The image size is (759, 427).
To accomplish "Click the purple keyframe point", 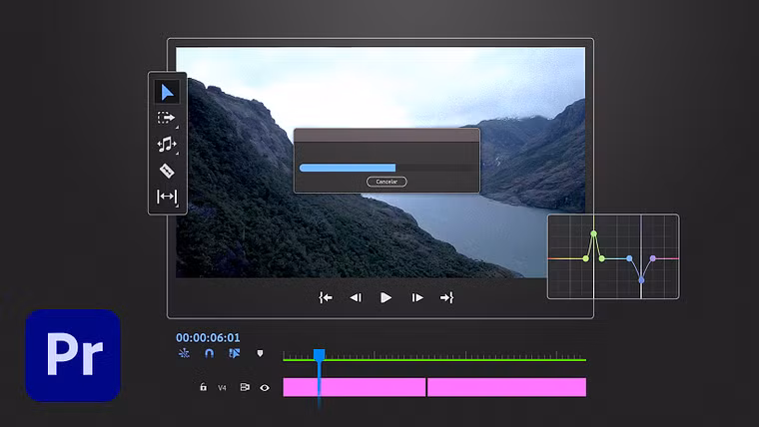I will [x=653, y=258].
